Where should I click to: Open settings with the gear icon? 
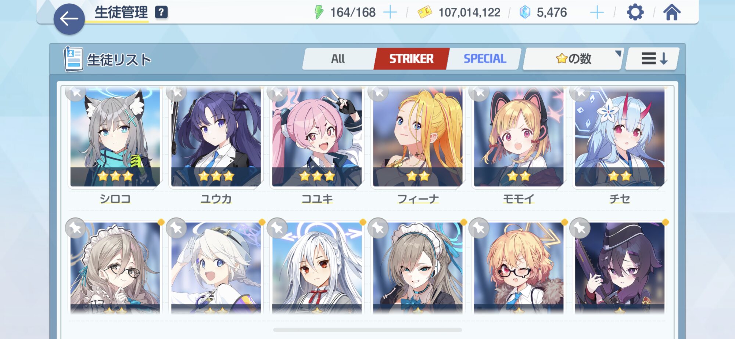(635, 12)
